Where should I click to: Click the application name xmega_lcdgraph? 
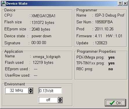(x=46, y=57)
